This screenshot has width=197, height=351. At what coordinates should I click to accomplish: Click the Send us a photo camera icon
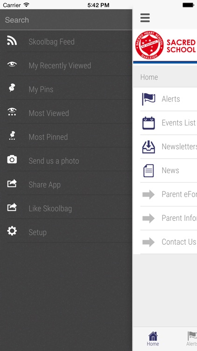tap(12, 160)
